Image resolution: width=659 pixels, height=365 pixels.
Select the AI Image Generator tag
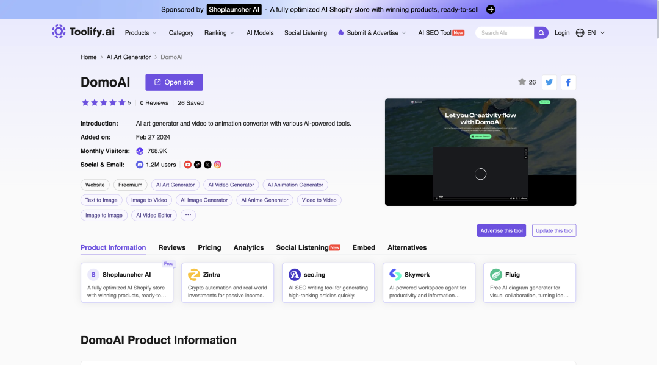[x=204, y=200]
